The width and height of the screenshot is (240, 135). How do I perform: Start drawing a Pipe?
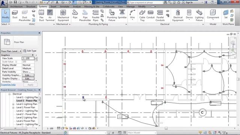tap(75, 15)
